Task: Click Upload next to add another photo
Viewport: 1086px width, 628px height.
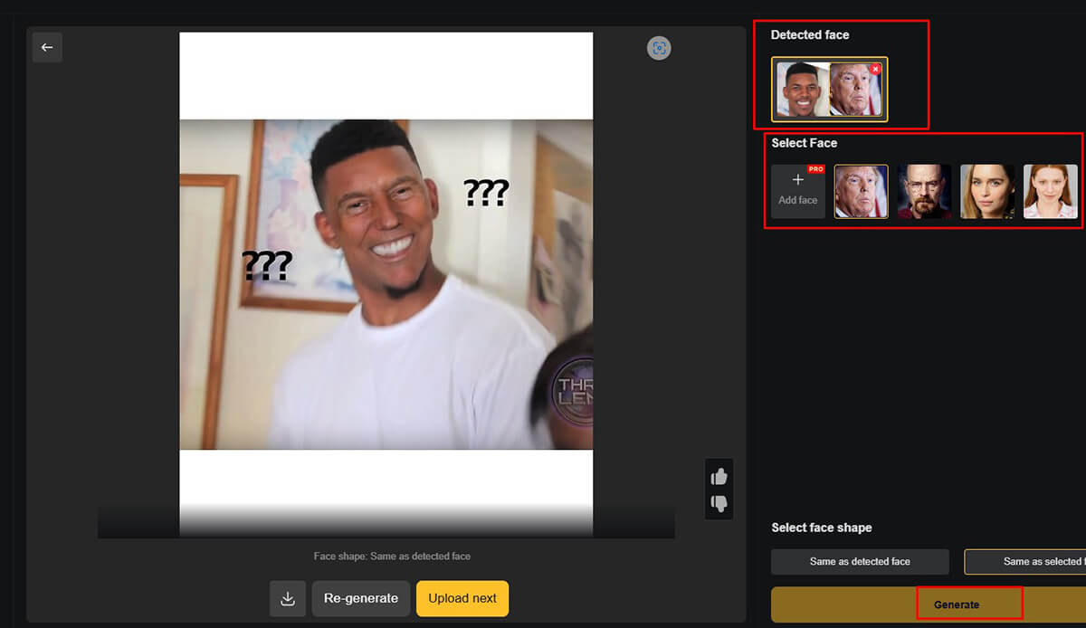Action: point(462,598)
